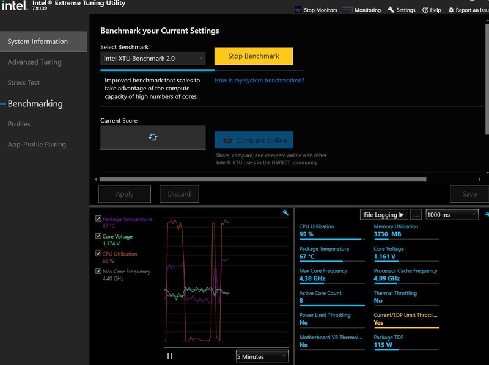
Task: Uncheck CPU Utilization graph checkbox
Action: [x=98, y=253]
